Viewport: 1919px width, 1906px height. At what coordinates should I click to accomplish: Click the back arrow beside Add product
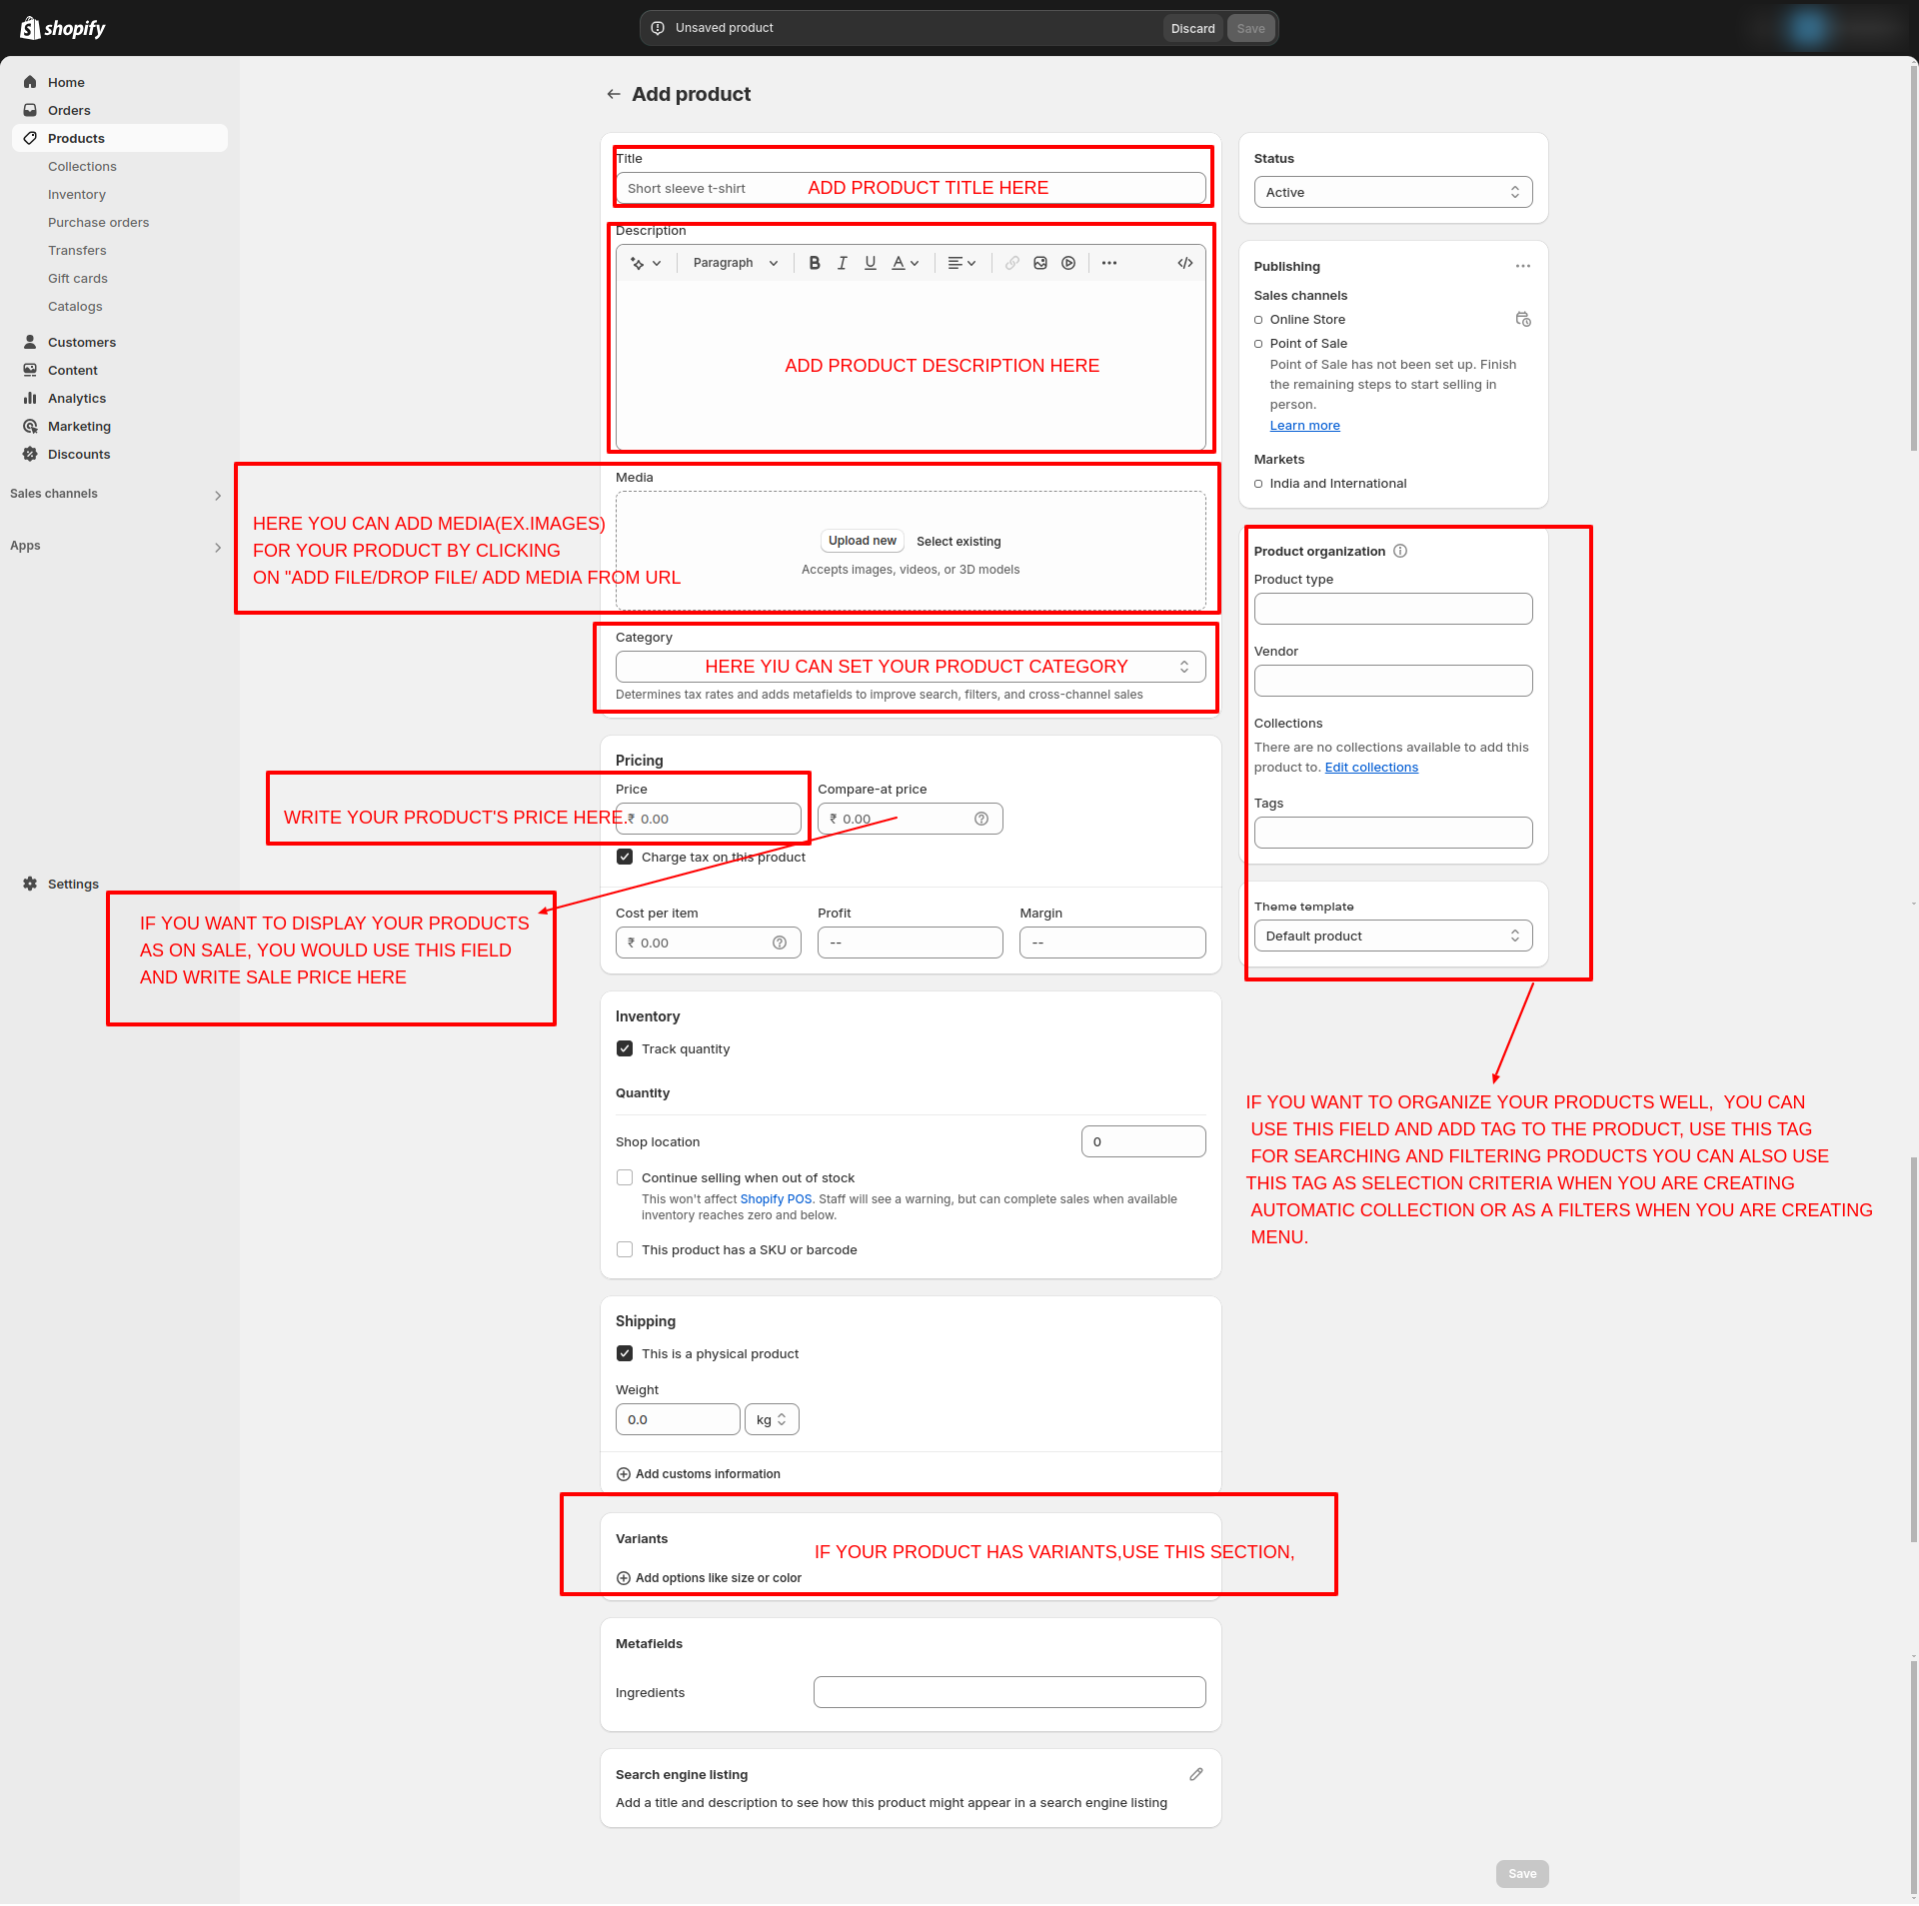(x=614, y=94)
